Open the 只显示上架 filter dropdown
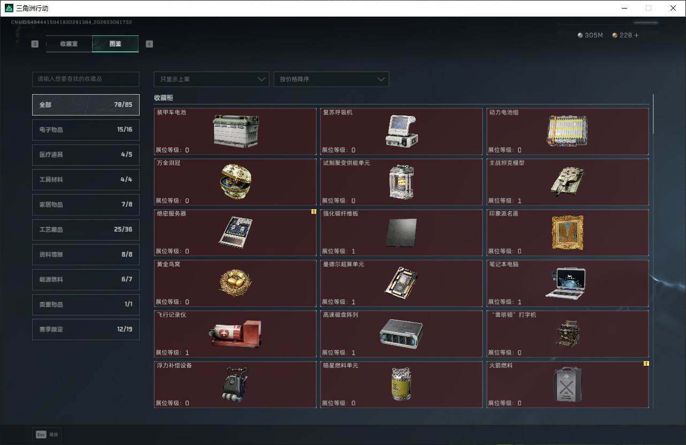Screen dimensions: 686x445 [x=211, y=79]
